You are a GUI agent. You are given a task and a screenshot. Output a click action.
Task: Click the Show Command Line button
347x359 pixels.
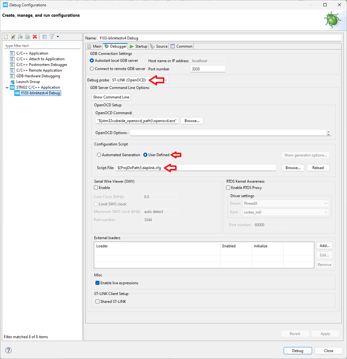(x=111, y=97)
